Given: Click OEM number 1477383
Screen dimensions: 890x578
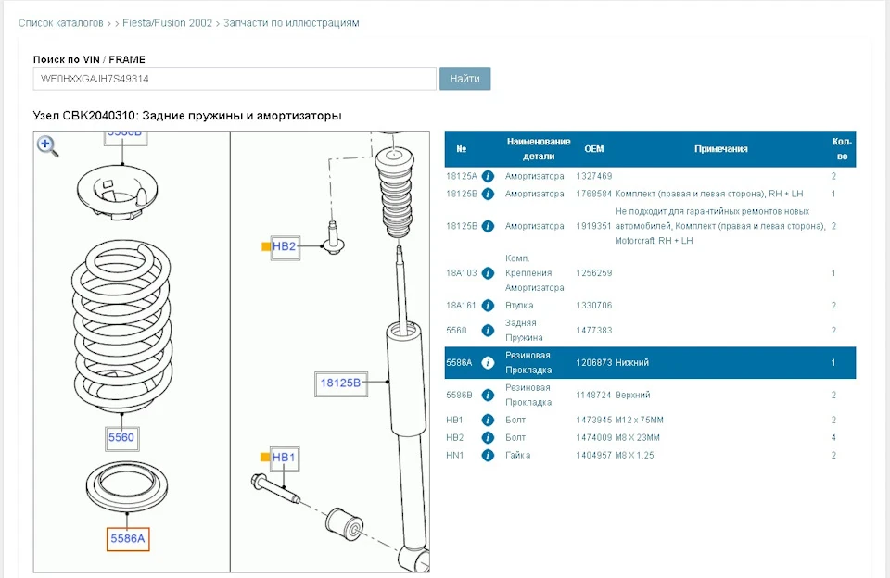Looking at the screenshot, I should click(594, 331).
